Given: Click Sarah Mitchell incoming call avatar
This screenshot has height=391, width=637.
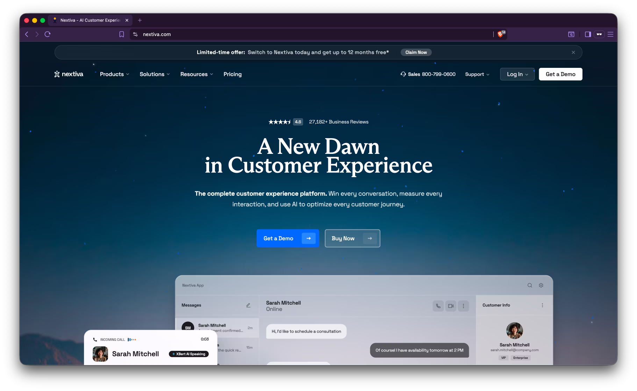Looking at the screenshot, I should (100, 354).
